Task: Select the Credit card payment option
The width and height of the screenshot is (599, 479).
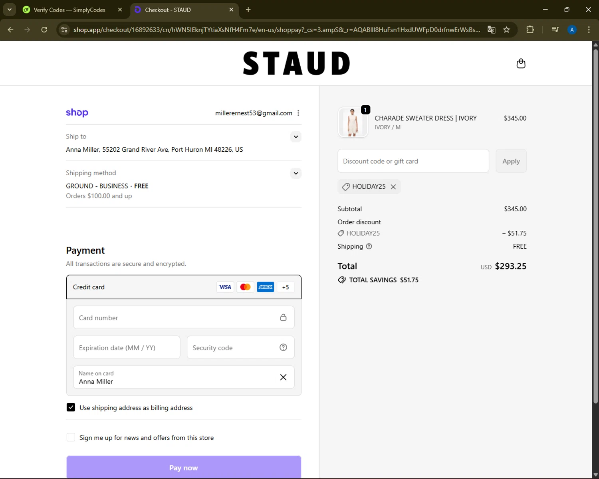Action: point(184,287)
